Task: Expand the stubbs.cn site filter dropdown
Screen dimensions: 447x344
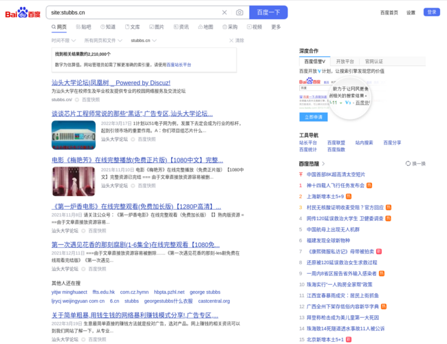Action: pos(144,41)
